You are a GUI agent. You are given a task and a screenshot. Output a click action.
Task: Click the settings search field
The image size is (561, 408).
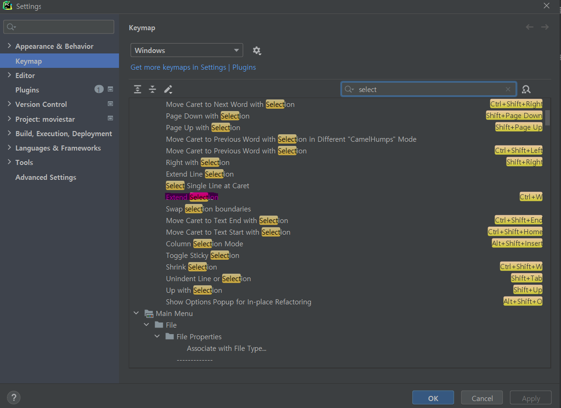59,27
